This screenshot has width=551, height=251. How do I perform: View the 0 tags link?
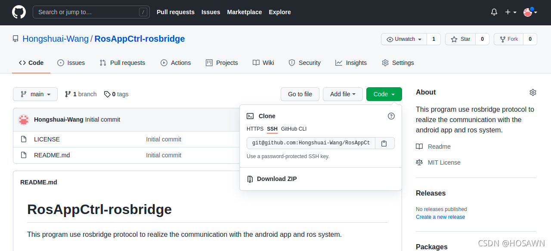[x=116, y=94]
